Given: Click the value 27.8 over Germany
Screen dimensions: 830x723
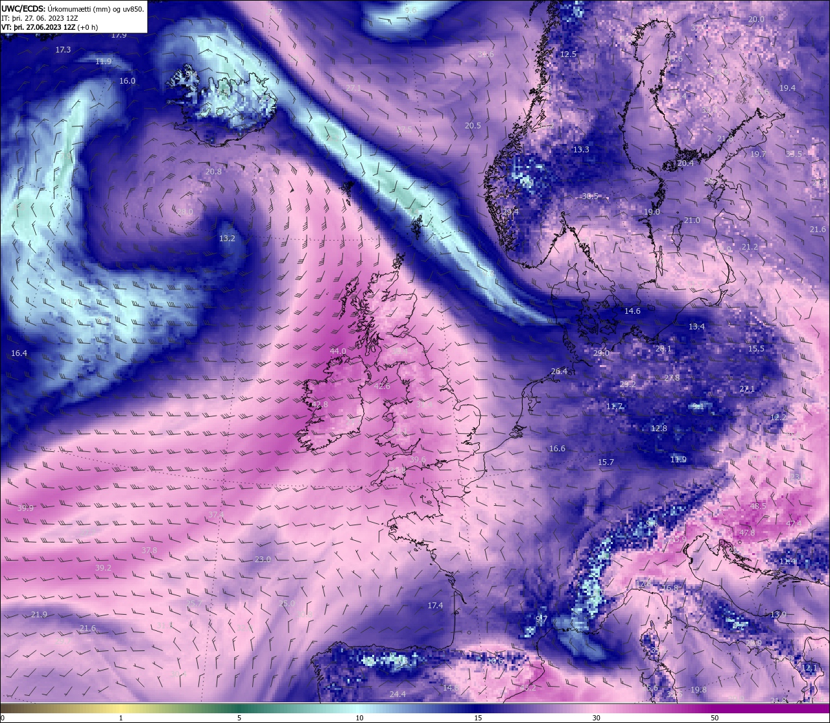Looking at the screenshot, I should pos(672,377).
